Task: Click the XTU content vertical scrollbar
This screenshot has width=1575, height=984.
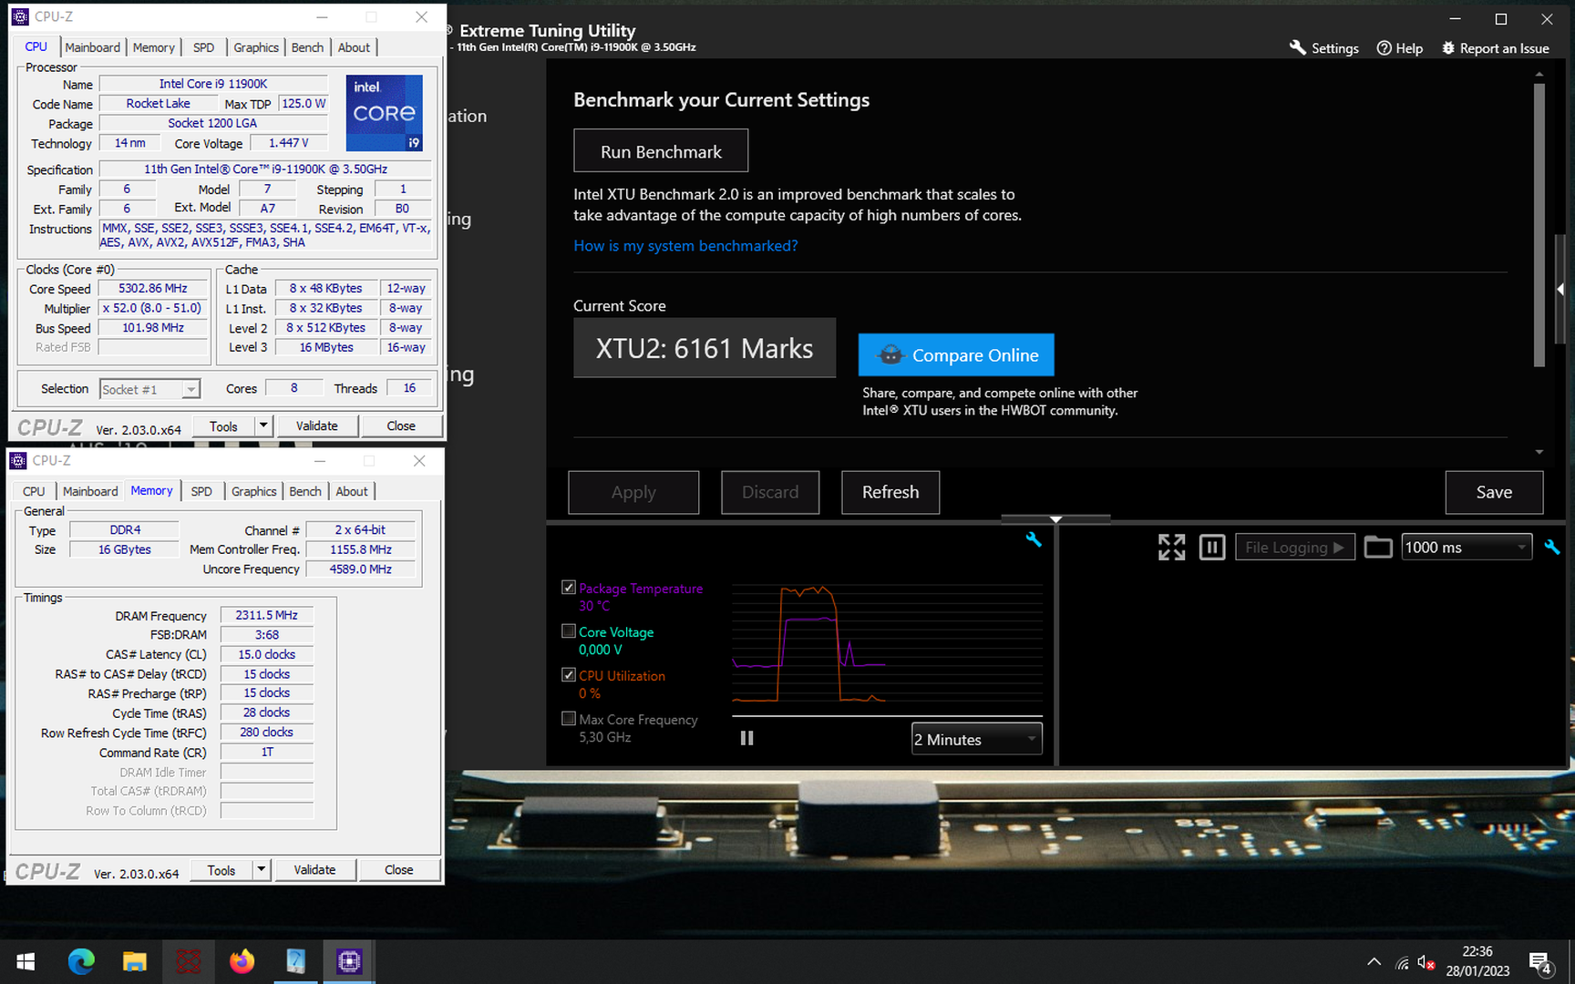Action: pyautogui.click(x=1539, y=225)
